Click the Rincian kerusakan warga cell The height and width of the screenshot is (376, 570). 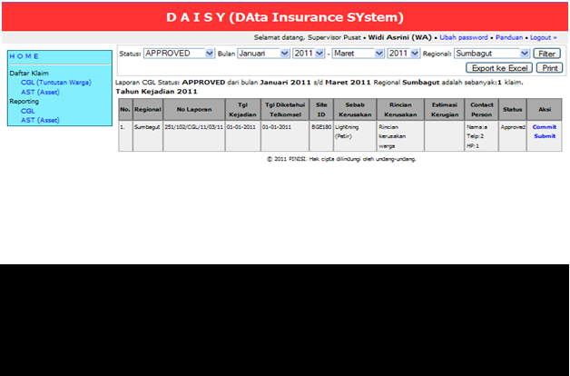(400, 136)
